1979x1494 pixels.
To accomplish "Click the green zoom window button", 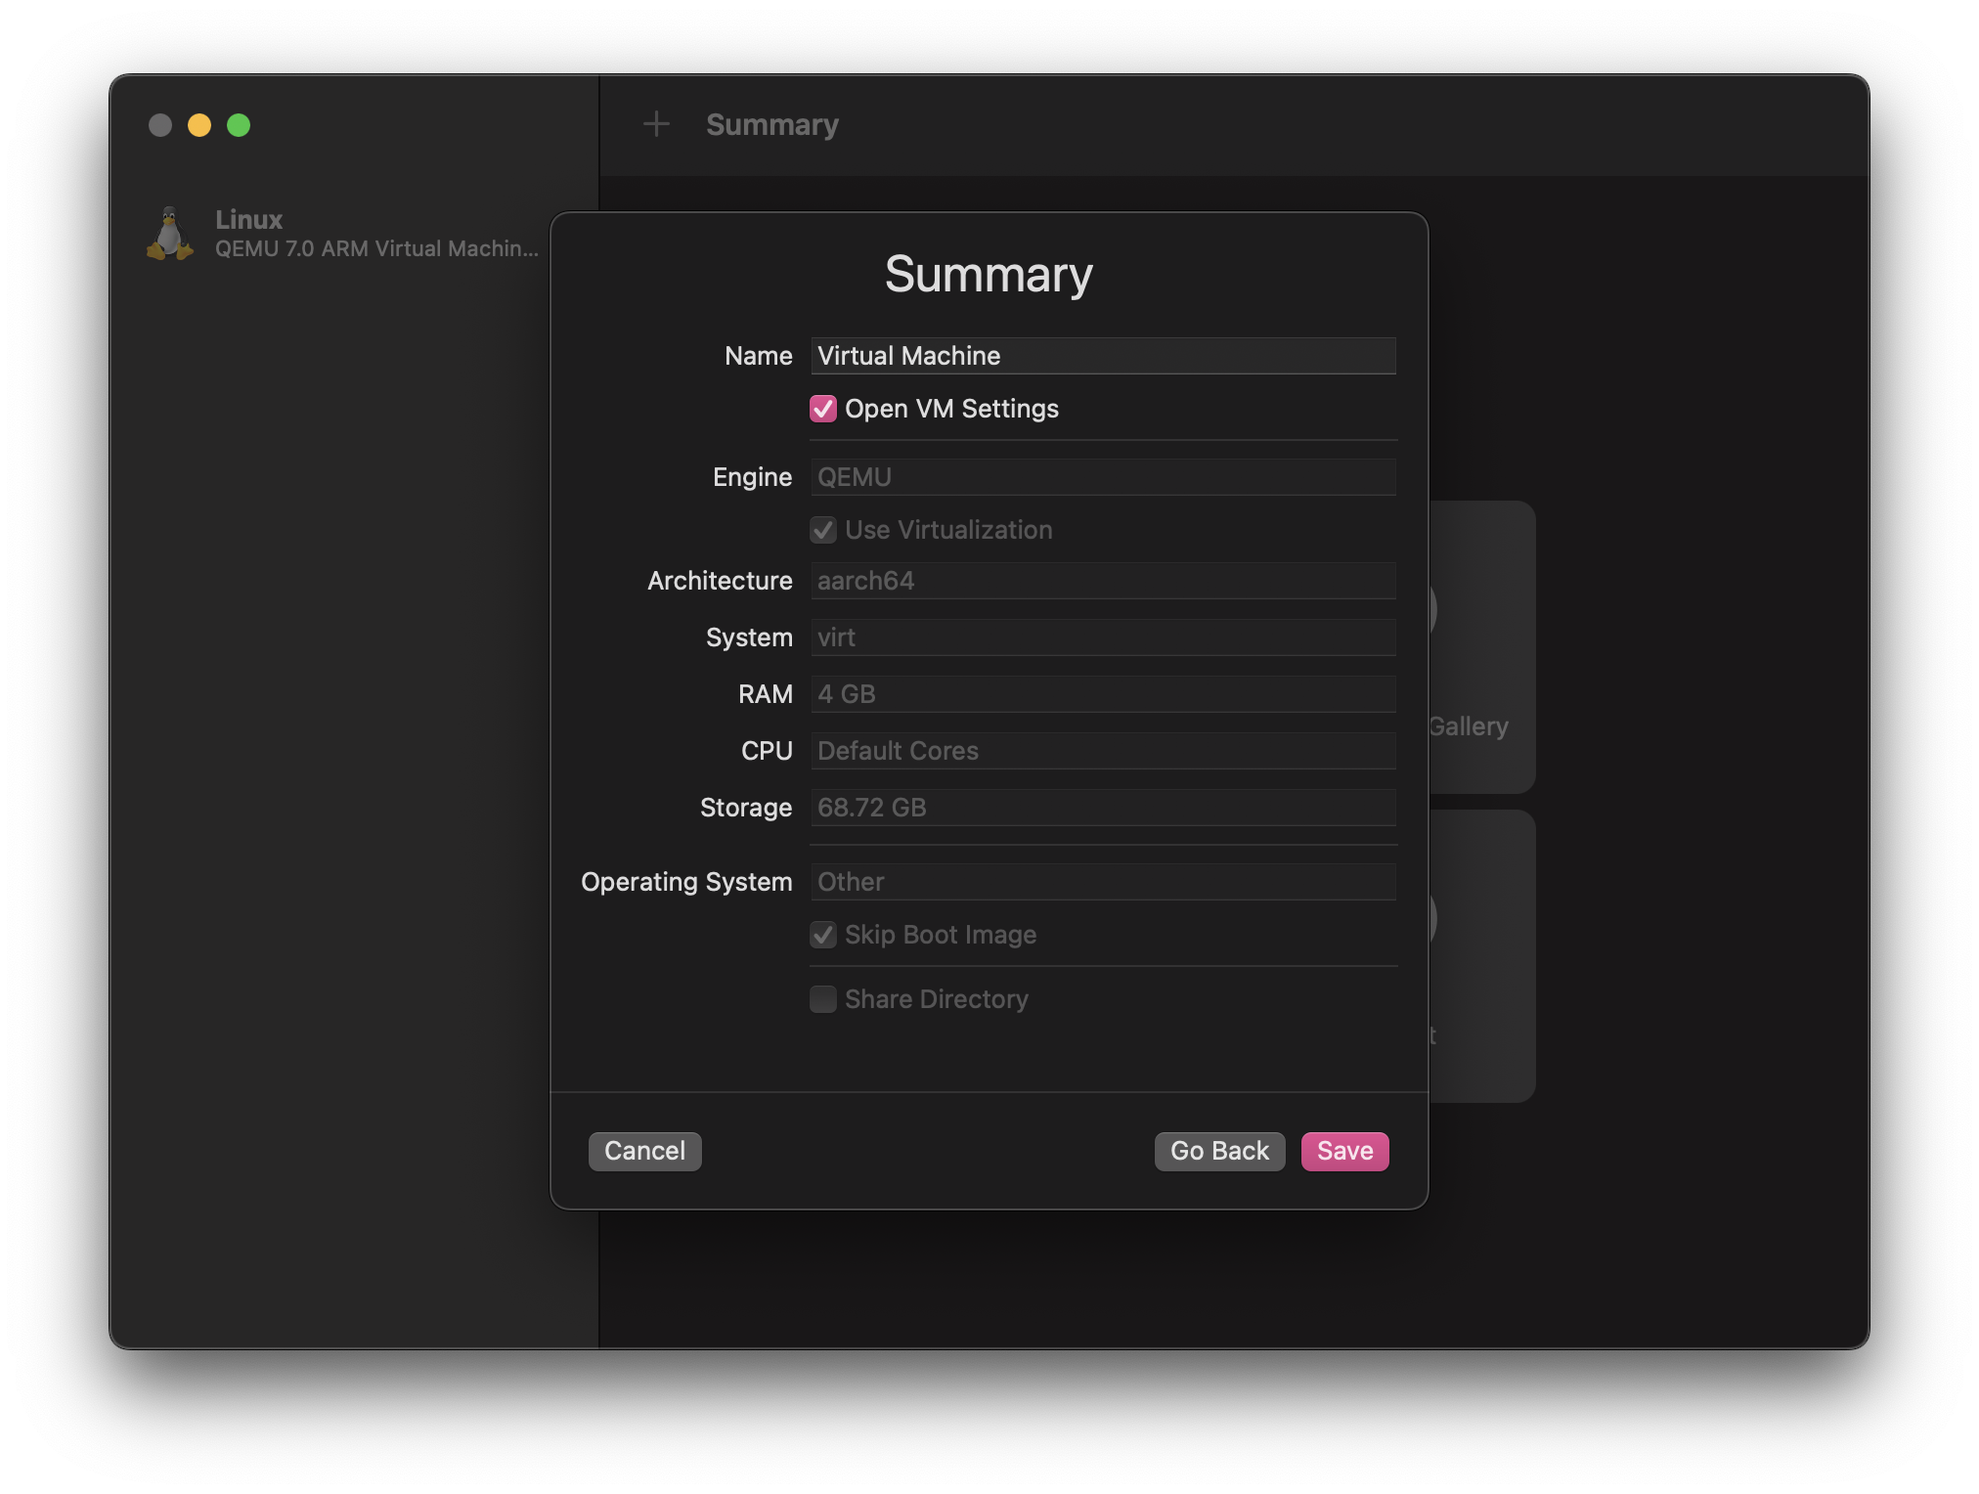I will coord(239,125).
